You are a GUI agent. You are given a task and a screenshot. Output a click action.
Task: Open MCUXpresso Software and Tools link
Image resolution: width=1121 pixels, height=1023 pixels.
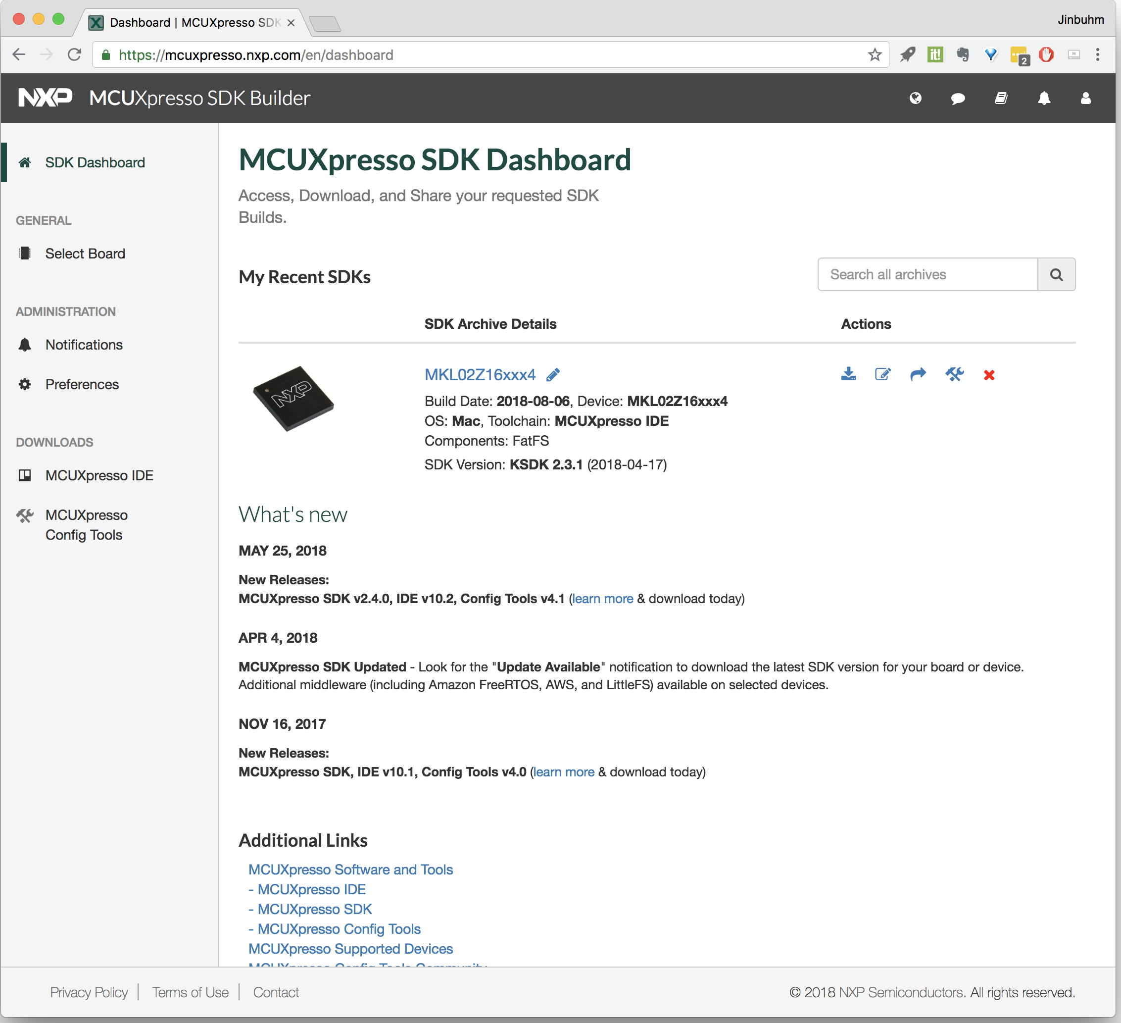(350, 870)
